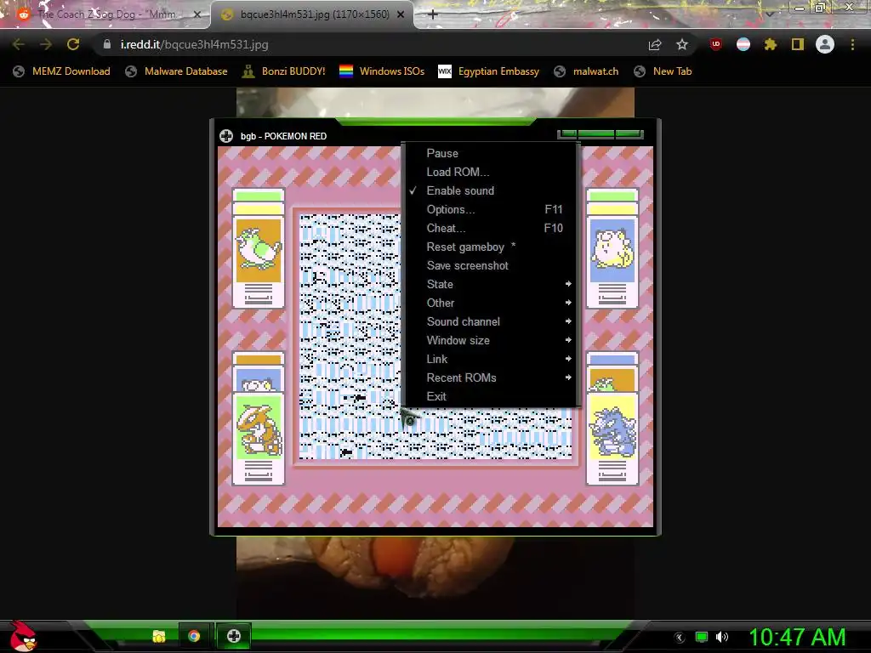Click the trans flag extension icon

743,44
